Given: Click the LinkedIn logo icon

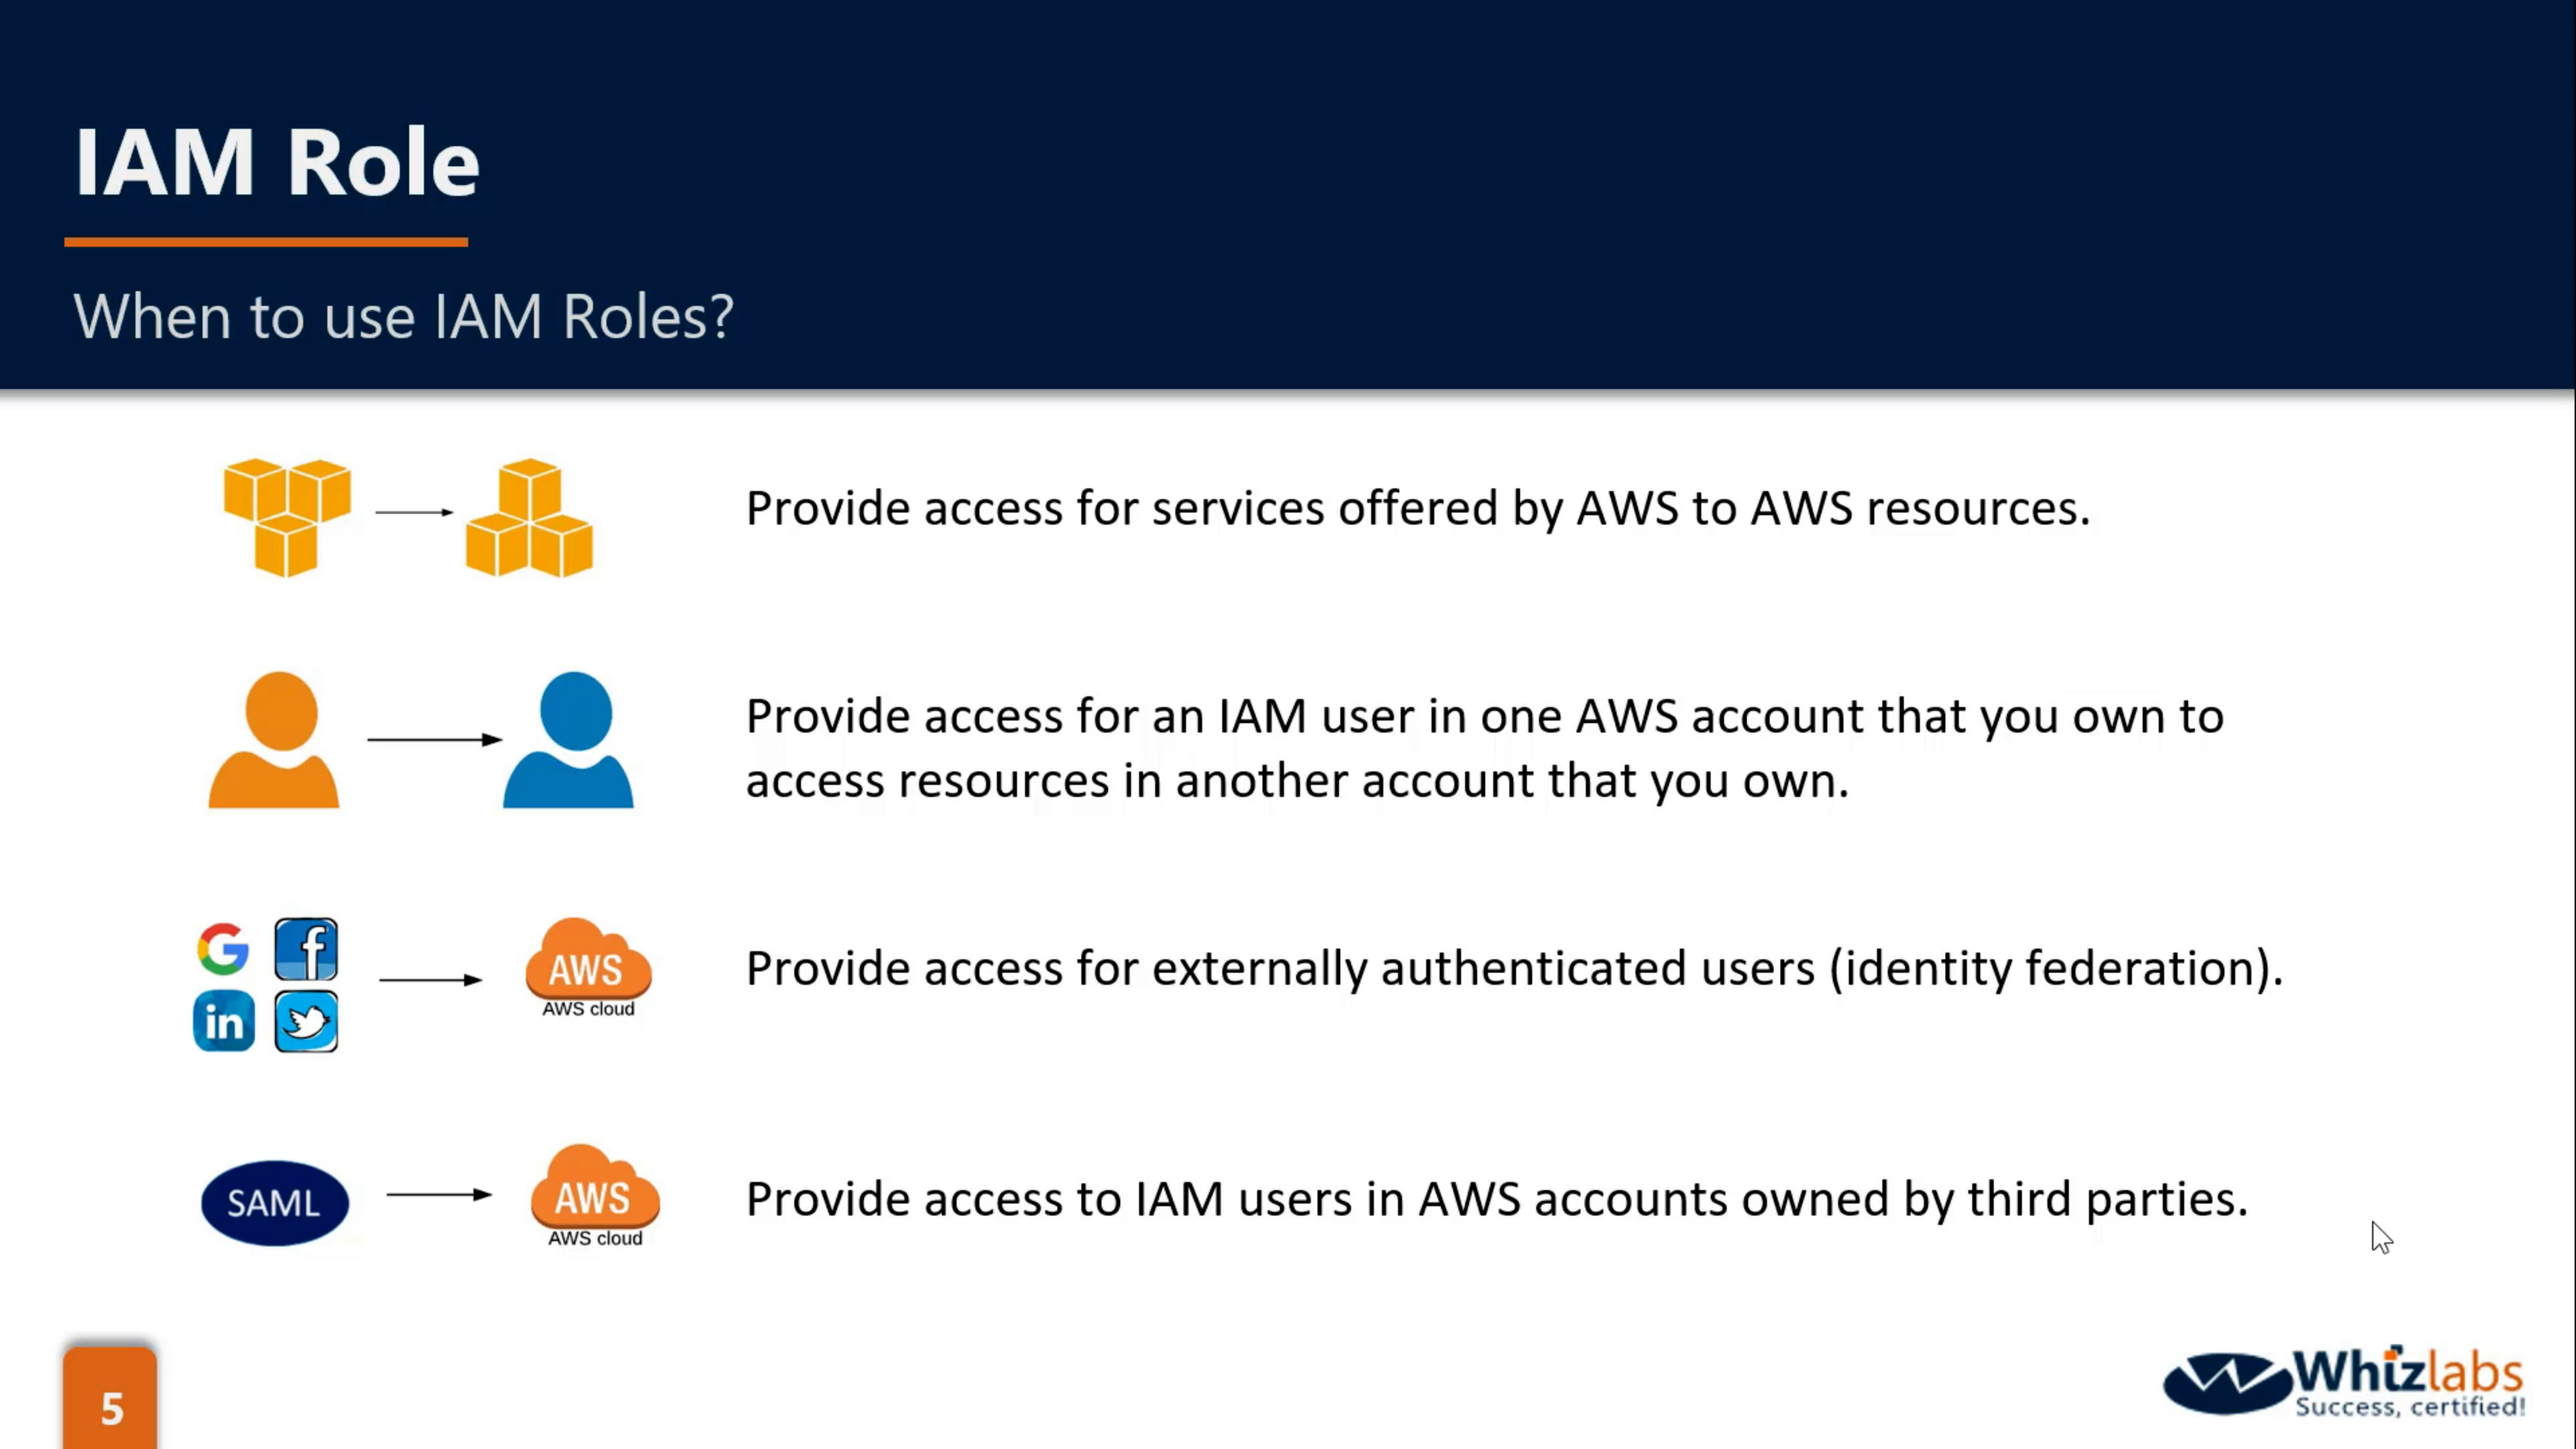Looking at the screenshot, I should click(224, 1021).
